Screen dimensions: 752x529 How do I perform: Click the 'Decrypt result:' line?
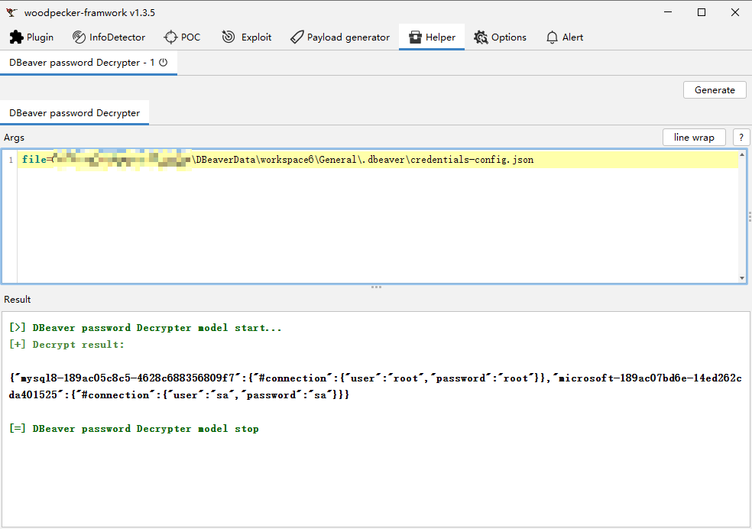click(66, 344)
